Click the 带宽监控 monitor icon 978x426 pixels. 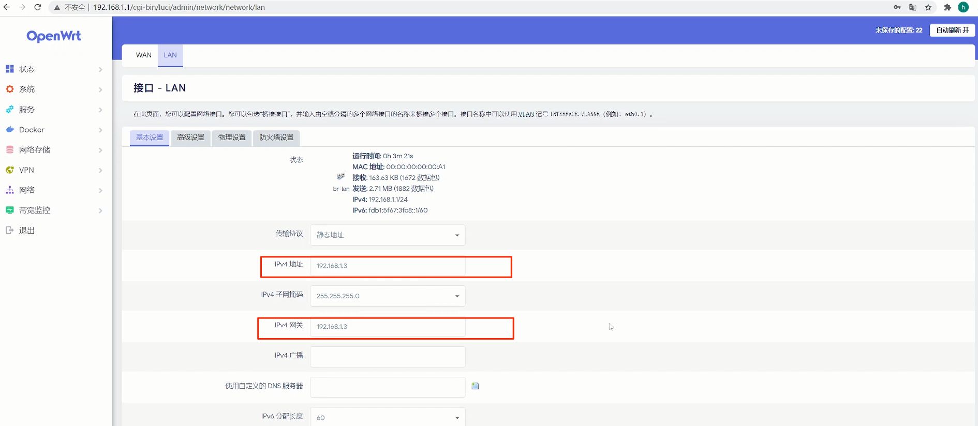pyautogui.click(x=10, y=210)
